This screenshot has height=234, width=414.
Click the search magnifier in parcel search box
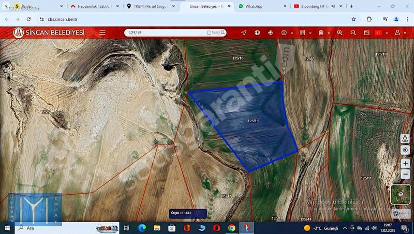click(x=223, y=32)
